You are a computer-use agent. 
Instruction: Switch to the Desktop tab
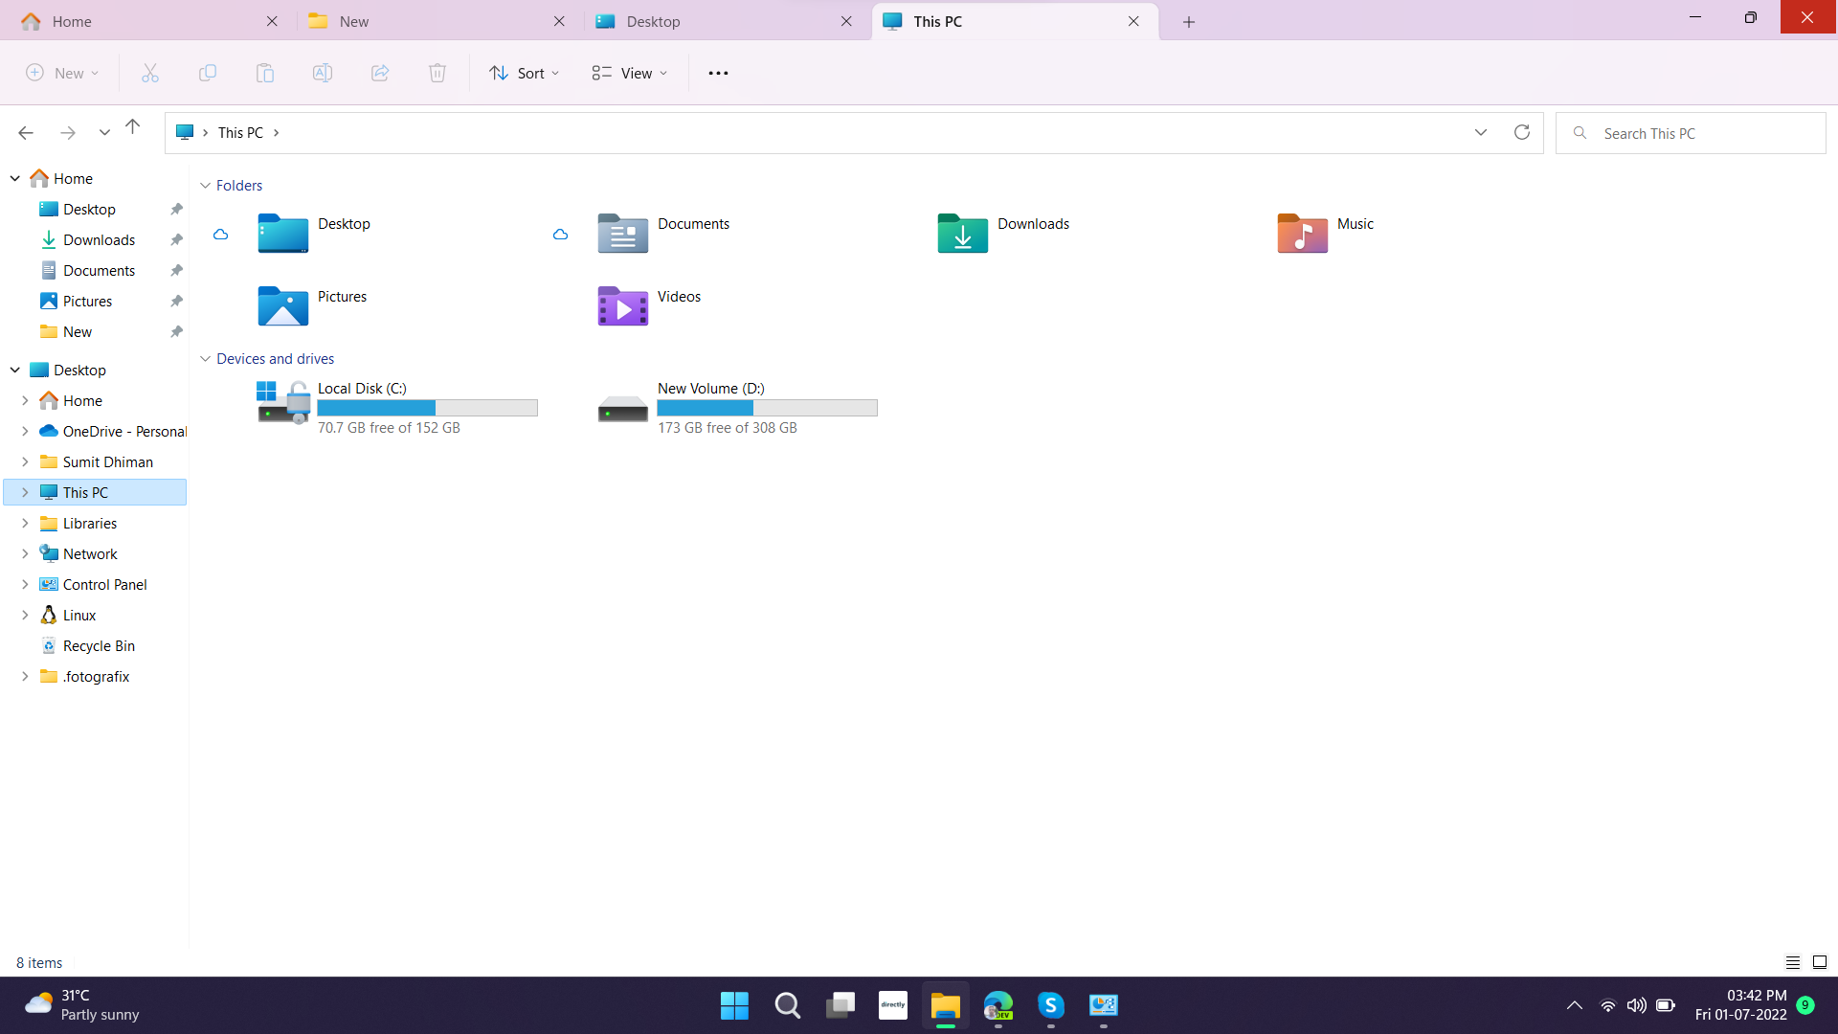click(x=653, y=20)
